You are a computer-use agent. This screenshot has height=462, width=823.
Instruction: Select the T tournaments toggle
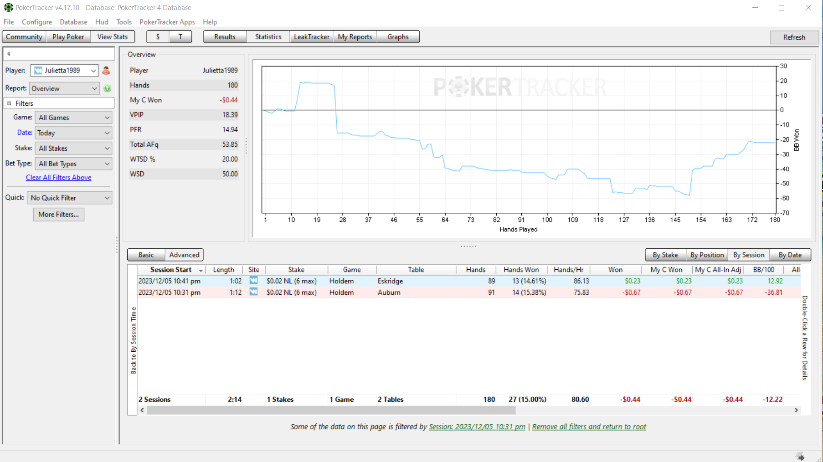(180, 37)
